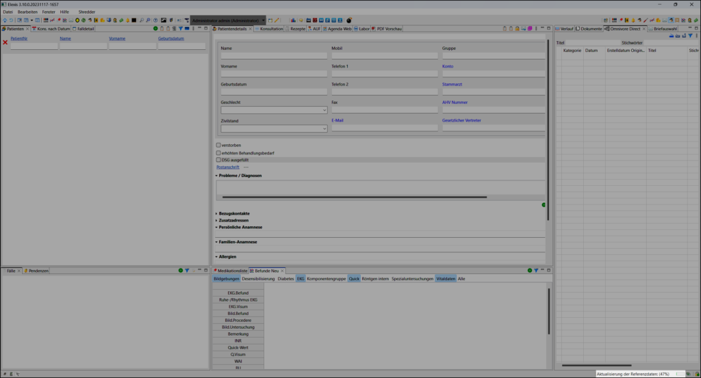The height and width of the screenshot is (378, 701).
Task: Enable 'erhöhten Behandlungsbedarf' checkbox
Action: click(218, 153)
